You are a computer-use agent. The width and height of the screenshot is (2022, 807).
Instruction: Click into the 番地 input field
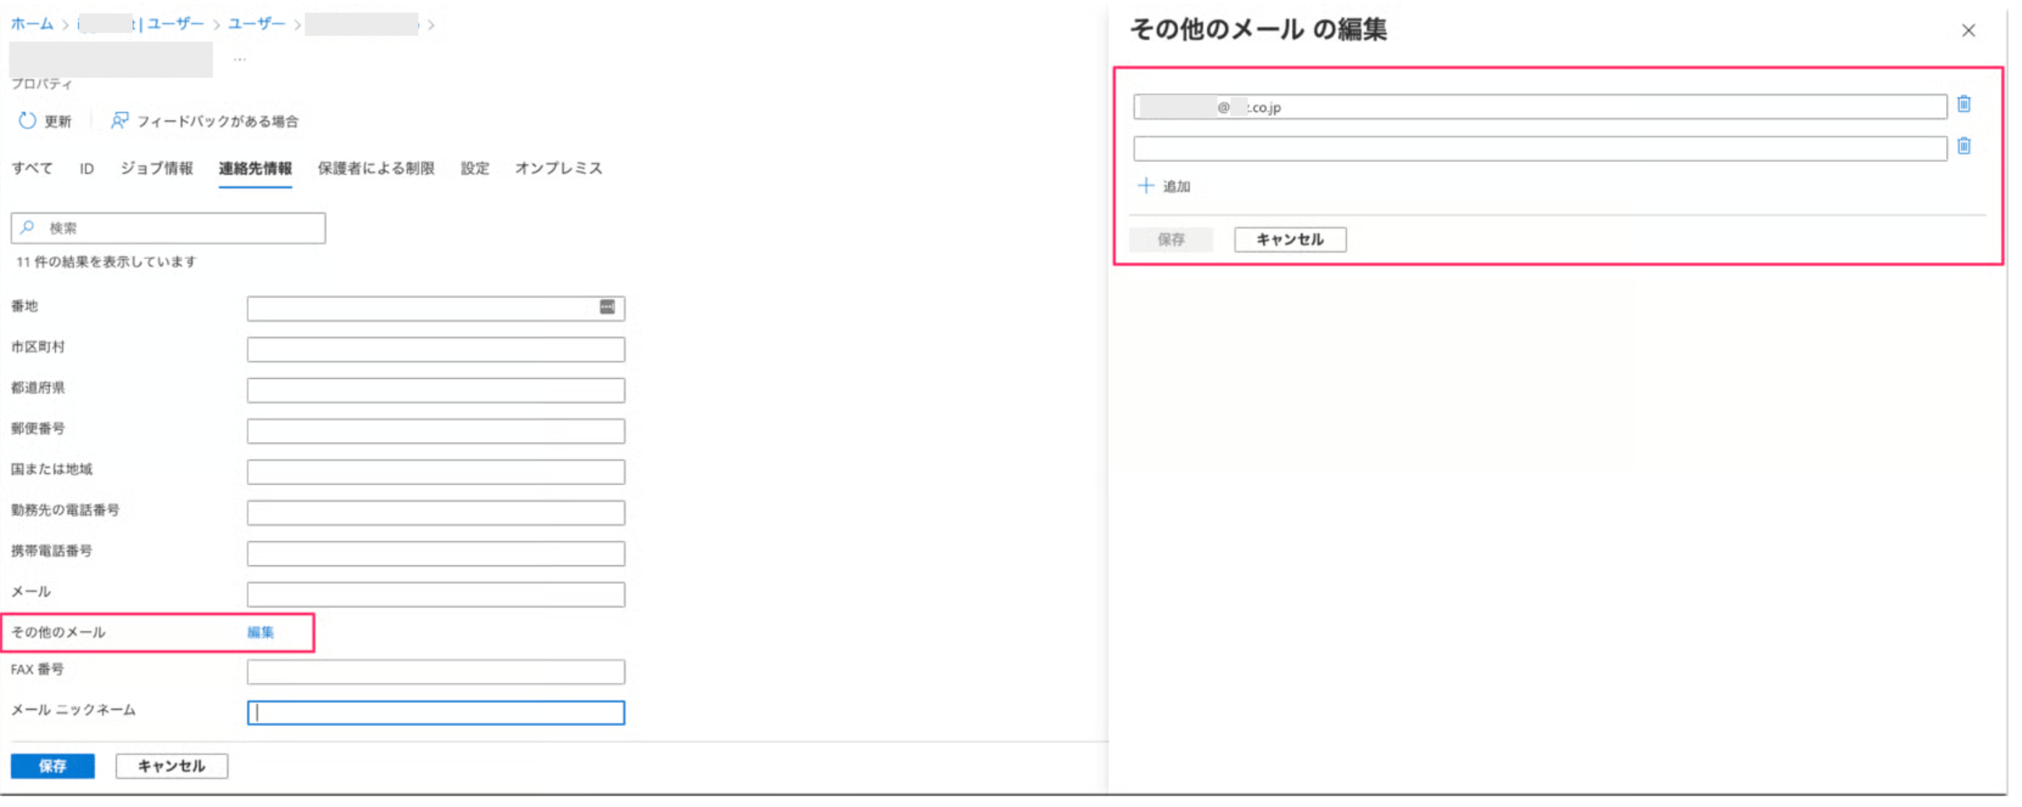[436, 309]
